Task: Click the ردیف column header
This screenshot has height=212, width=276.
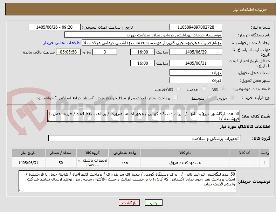Action: [265, 153]
